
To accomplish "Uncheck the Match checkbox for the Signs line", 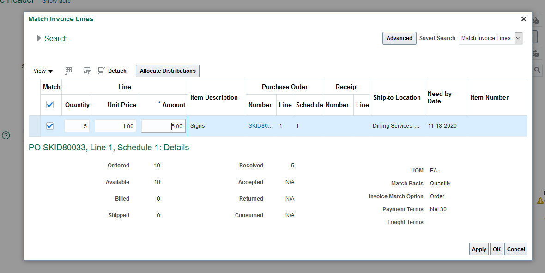I will 50,126.
